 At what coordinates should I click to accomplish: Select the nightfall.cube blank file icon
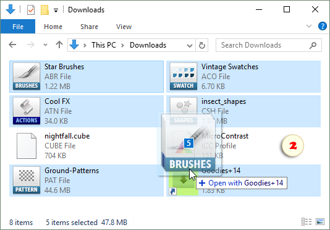pos(27,146)
